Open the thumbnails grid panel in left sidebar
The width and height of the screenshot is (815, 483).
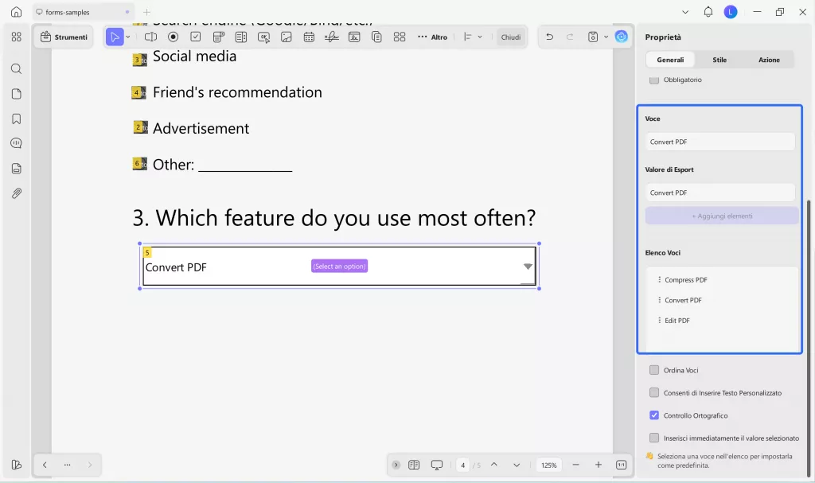16,37
